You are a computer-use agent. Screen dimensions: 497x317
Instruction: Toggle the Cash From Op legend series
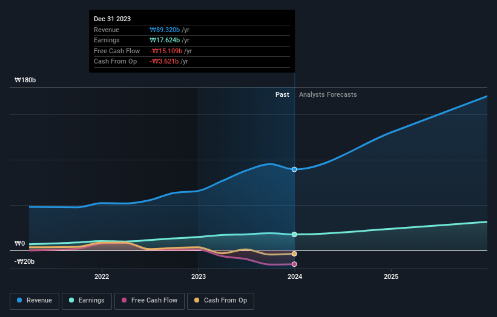click(220, 301)
